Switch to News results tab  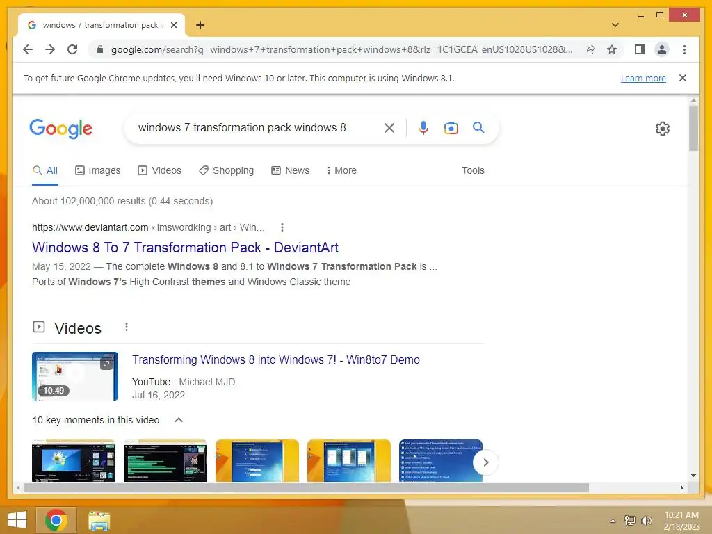(290, 171)
